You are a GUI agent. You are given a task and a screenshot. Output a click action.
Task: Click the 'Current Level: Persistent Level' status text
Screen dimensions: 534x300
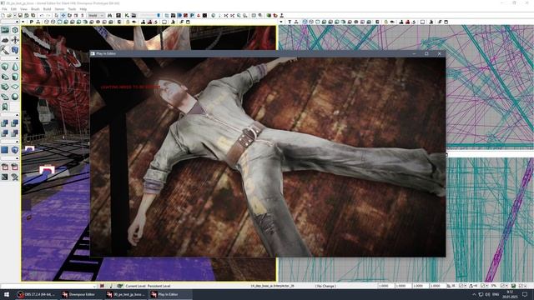click(x=148, y=286)
